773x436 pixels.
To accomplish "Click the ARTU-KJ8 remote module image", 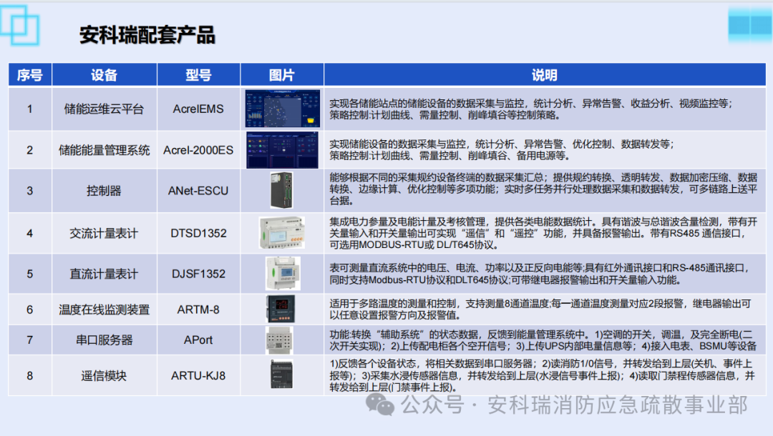I will (281, 375).
